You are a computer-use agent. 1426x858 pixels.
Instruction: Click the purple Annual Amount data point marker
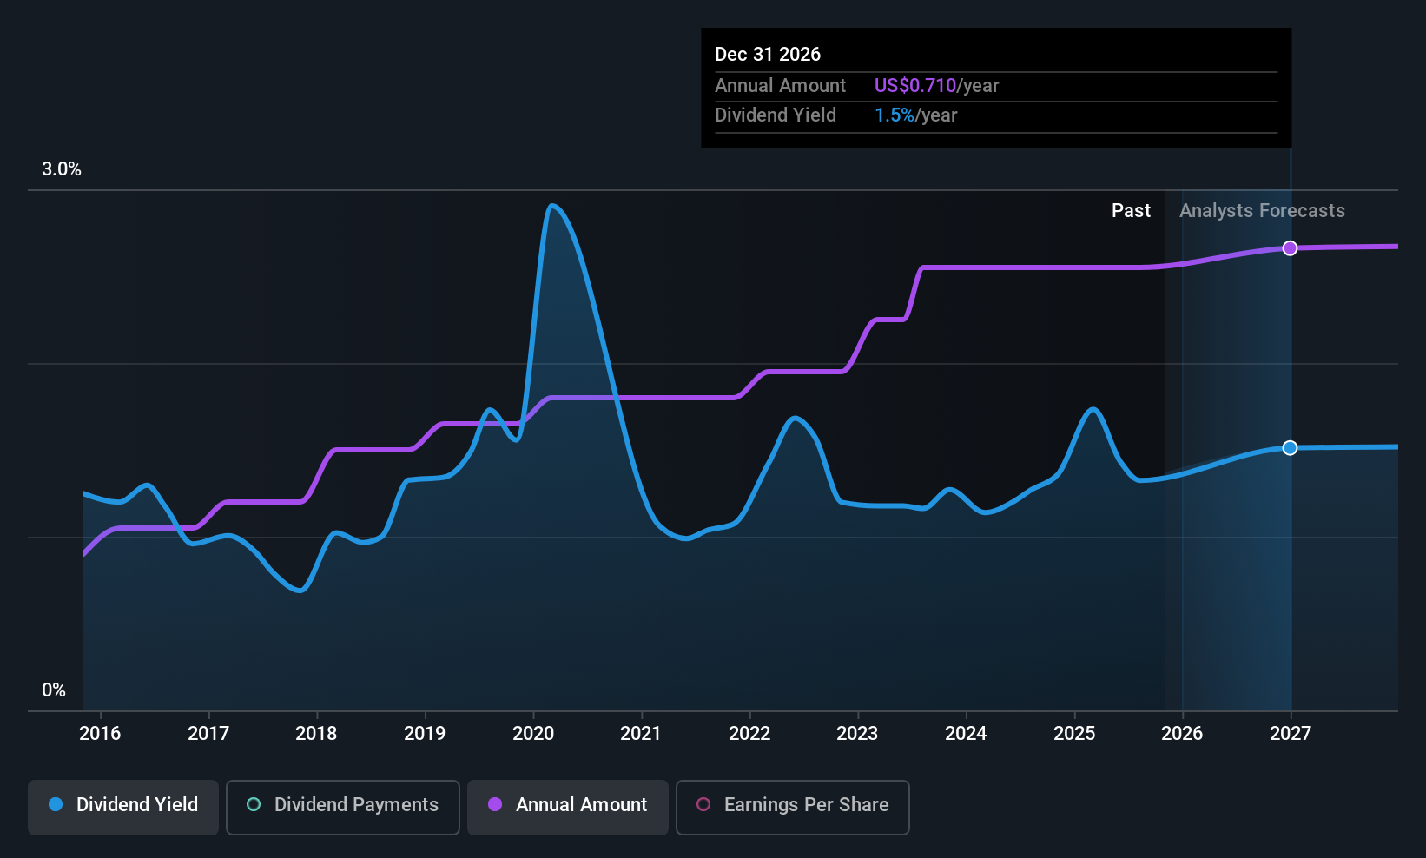coord(1291,248)
